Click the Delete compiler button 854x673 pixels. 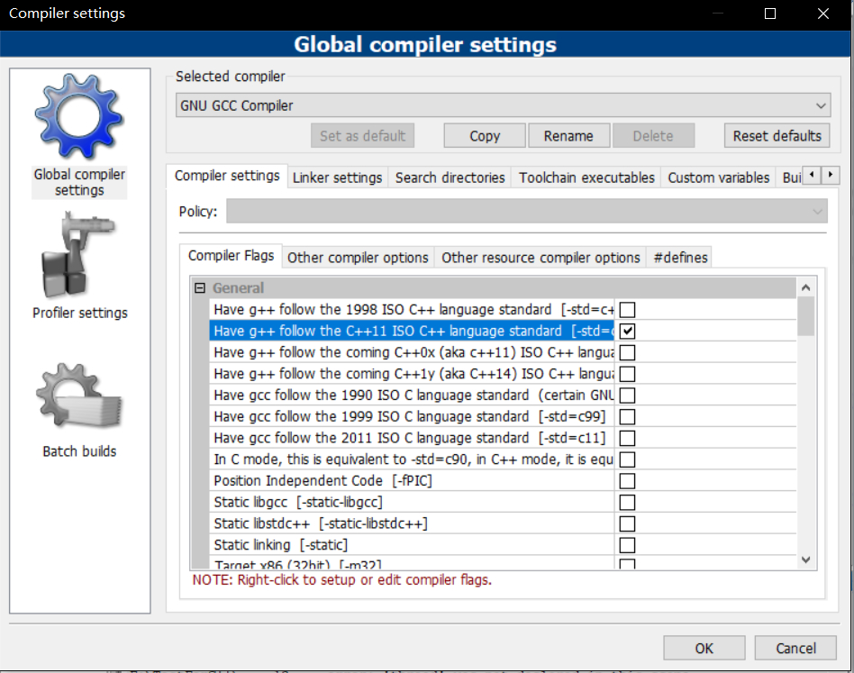(653, 135)
